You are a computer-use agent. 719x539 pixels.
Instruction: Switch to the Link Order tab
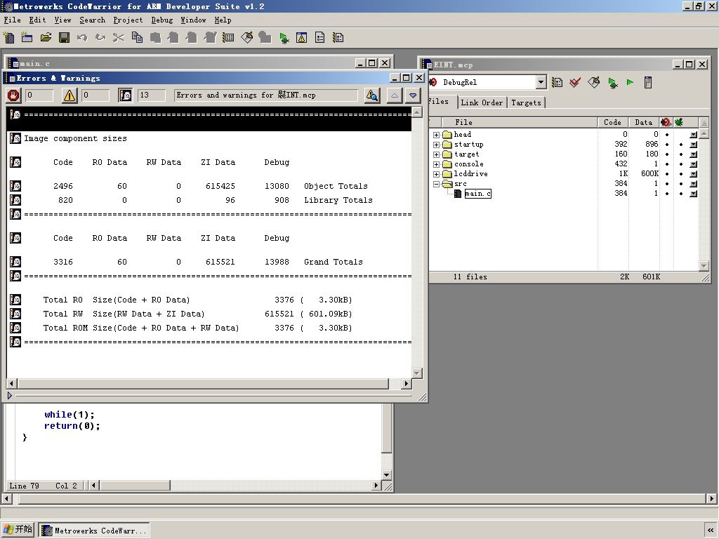[x=482, y=102]
